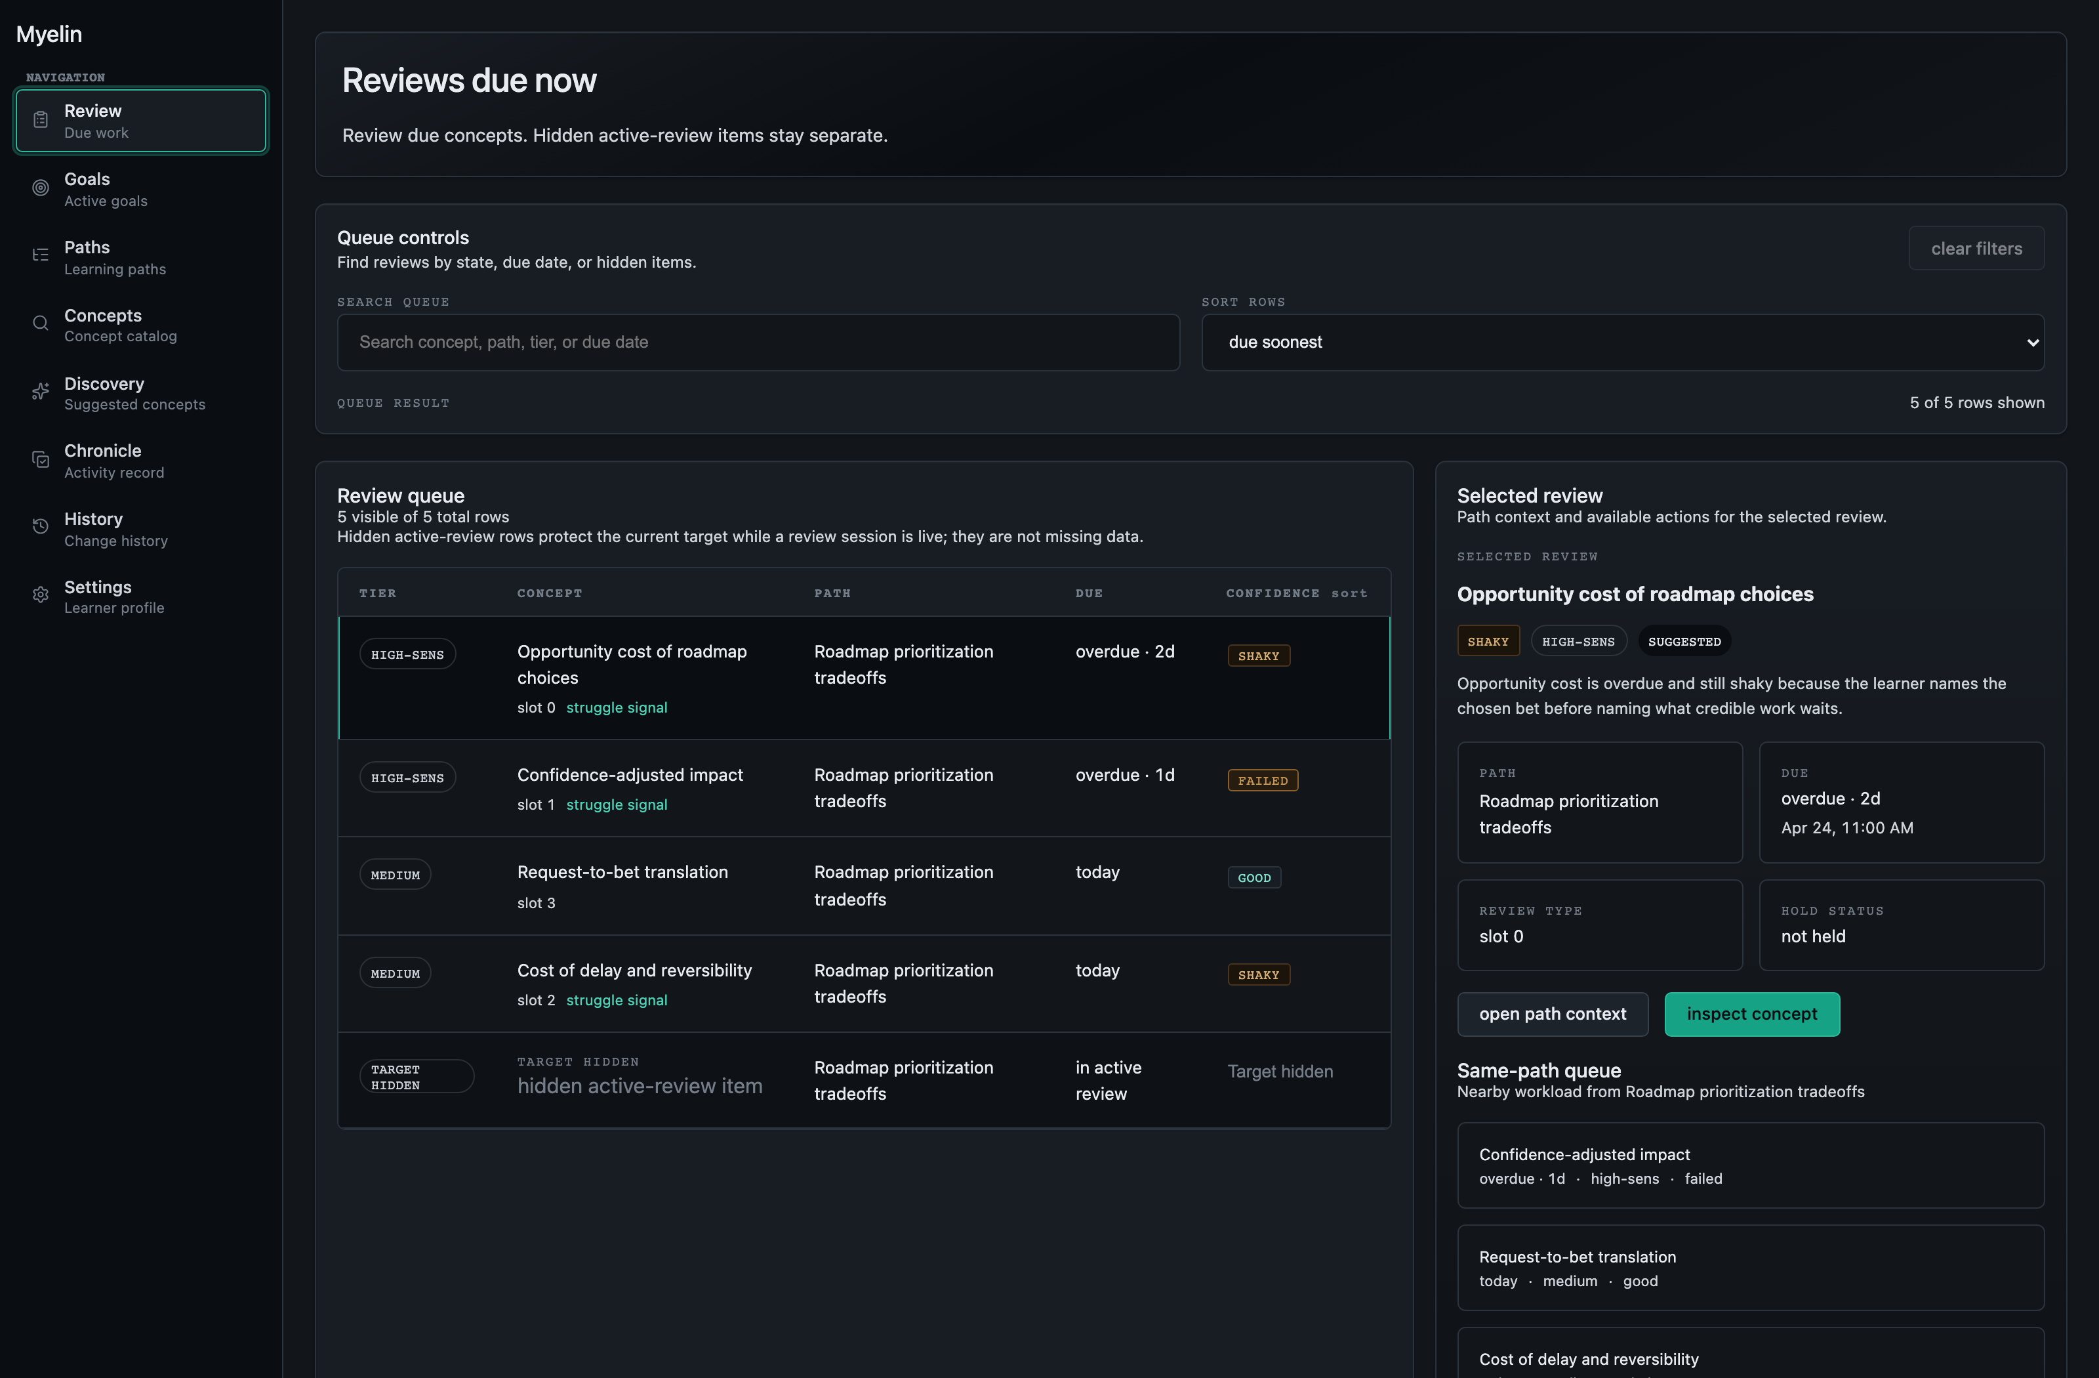
Task: Click struggle signal link under slot 2
Action: pyautogui.click(x=617, y=1001)
